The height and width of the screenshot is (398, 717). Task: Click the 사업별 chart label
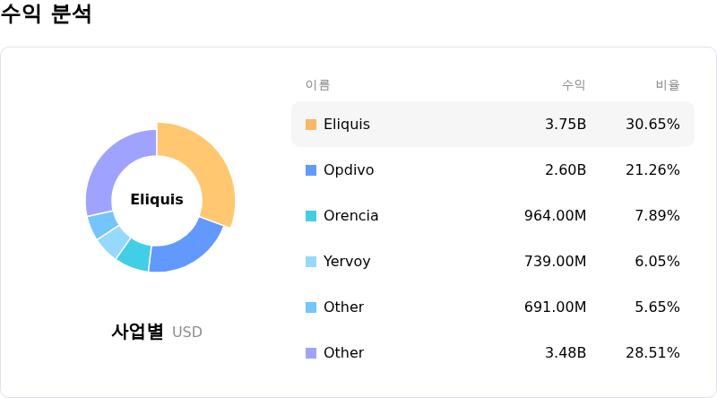(x=137, y=332)
